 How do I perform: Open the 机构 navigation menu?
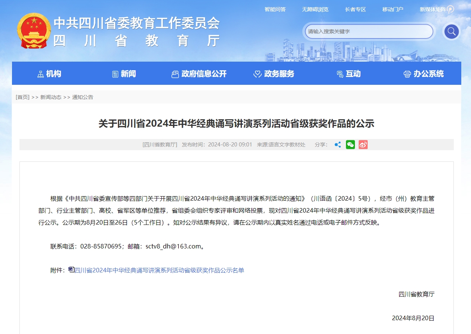[x=49, y=74]
